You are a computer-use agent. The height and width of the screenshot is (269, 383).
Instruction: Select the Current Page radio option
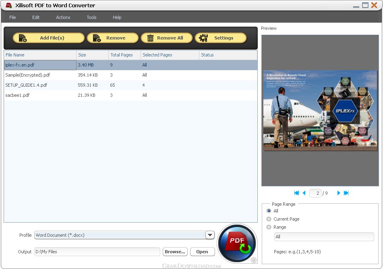(269, 219)
